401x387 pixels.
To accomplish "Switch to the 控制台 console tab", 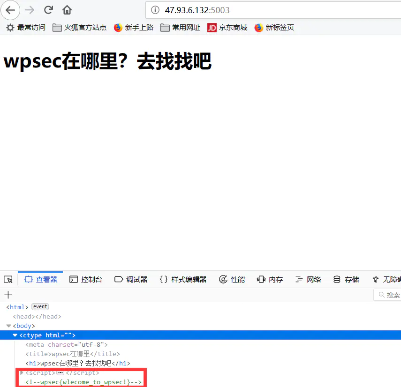I will (x=86, y=279).
